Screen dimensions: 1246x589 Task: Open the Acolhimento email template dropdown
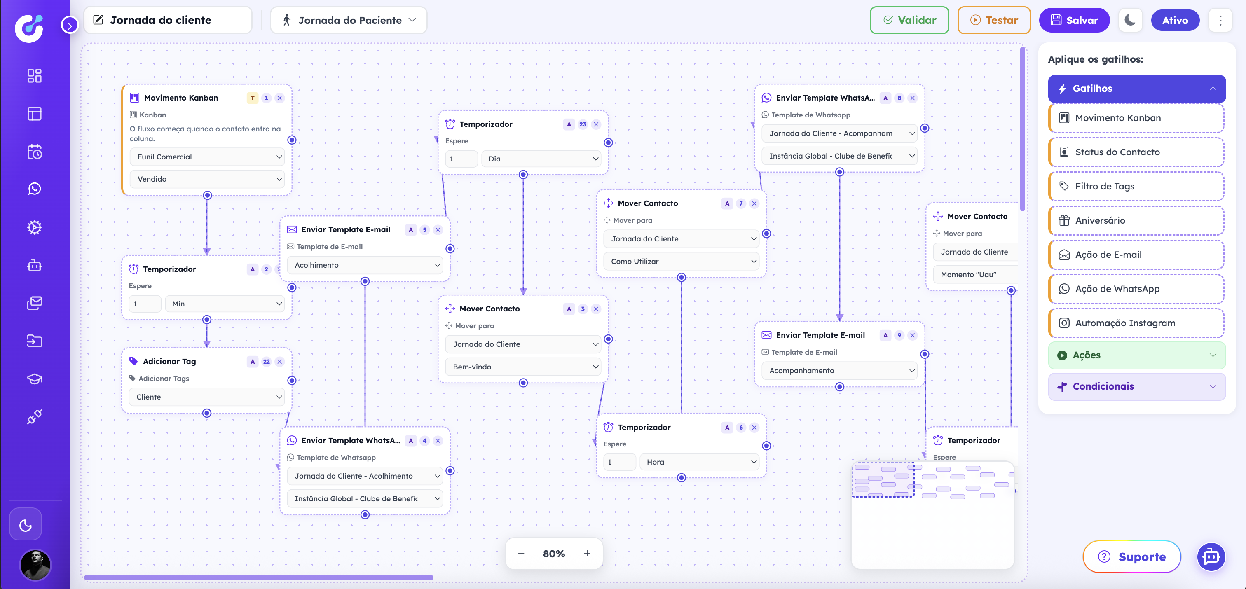tap(365, 265)
